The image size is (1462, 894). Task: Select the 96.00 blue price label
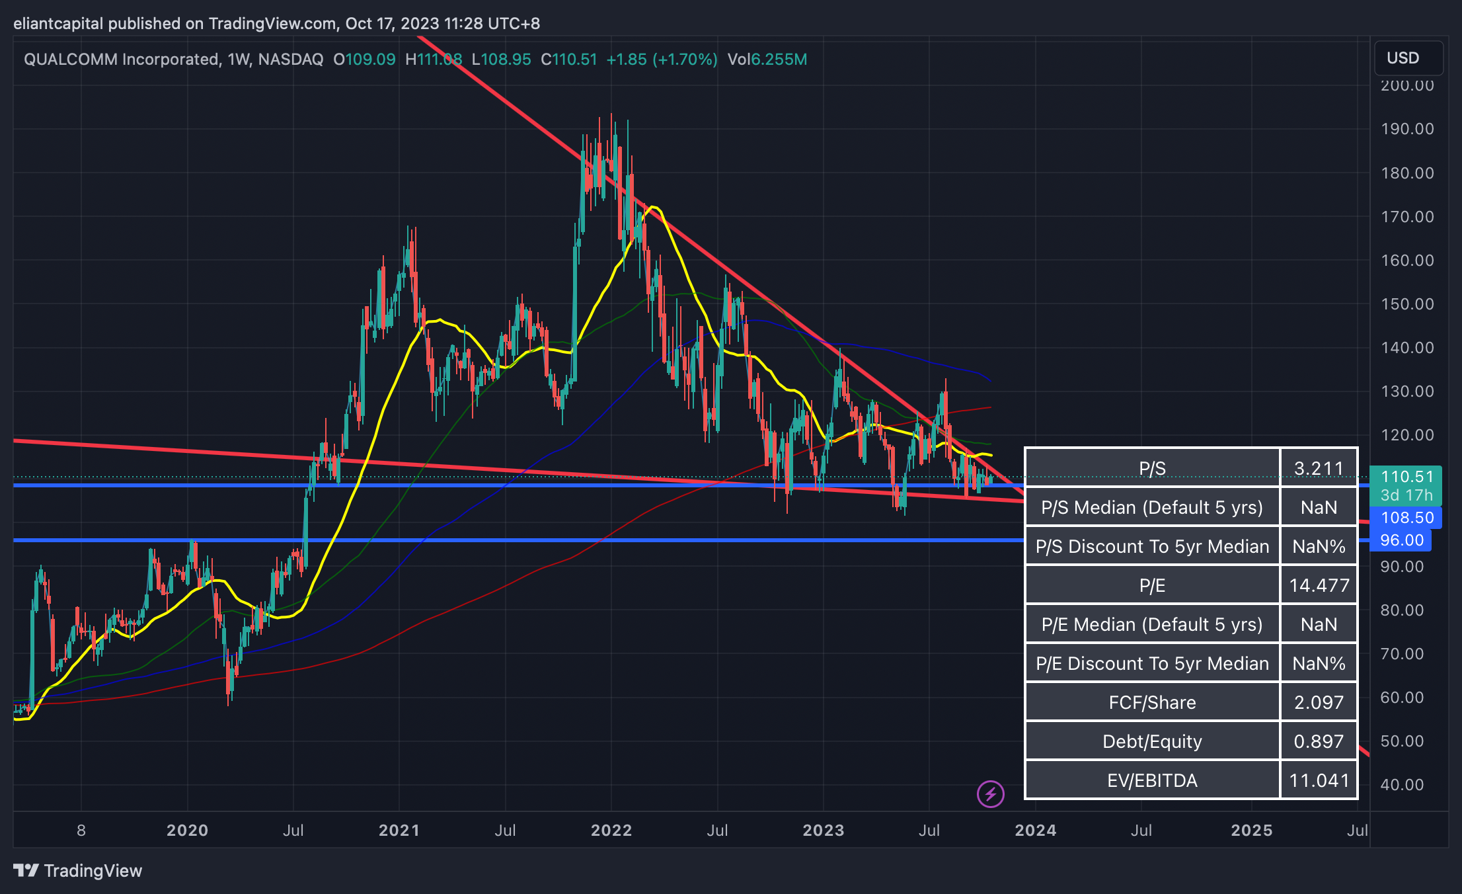pyautogui.click(x=1401, y=540)
